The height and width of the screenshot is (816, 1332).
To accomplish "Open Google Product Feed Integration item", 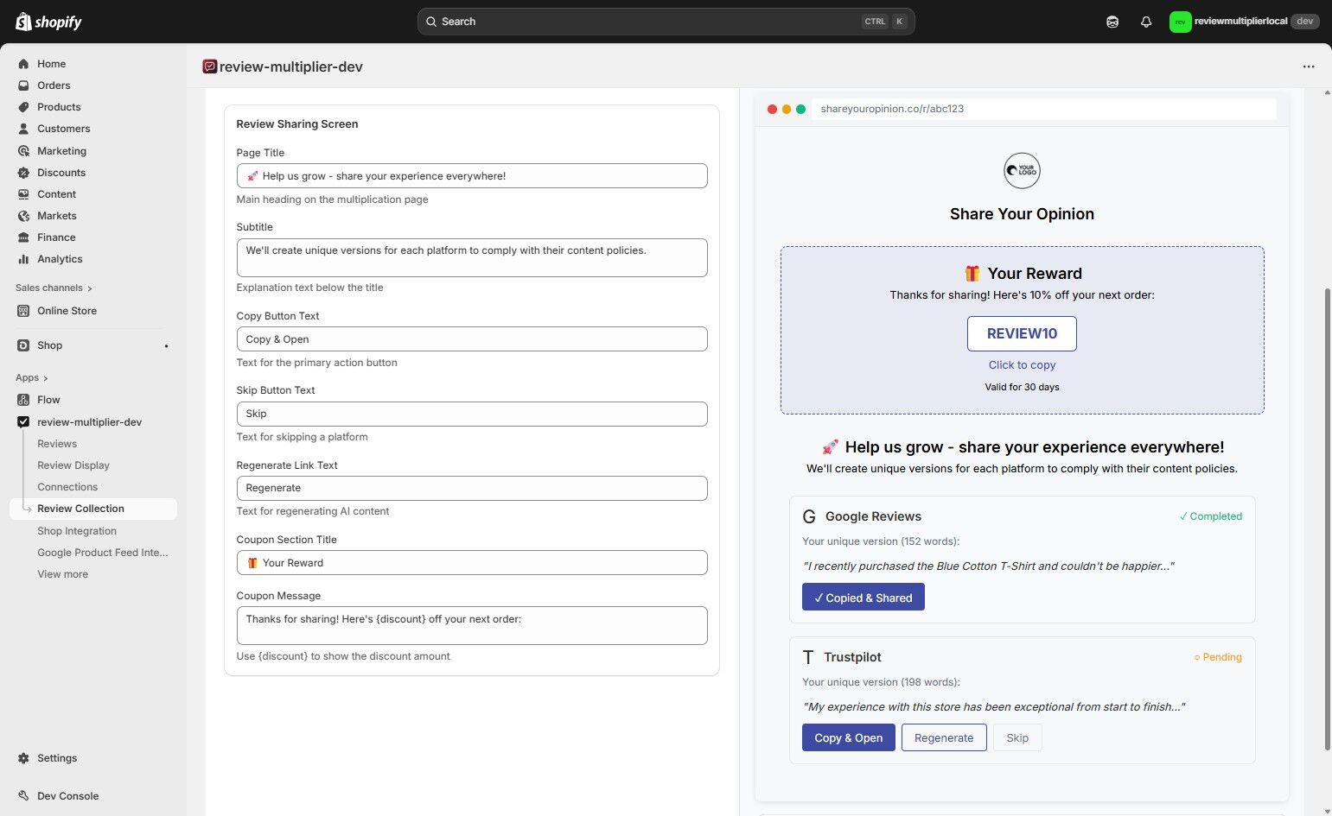I will pos(103,553).
